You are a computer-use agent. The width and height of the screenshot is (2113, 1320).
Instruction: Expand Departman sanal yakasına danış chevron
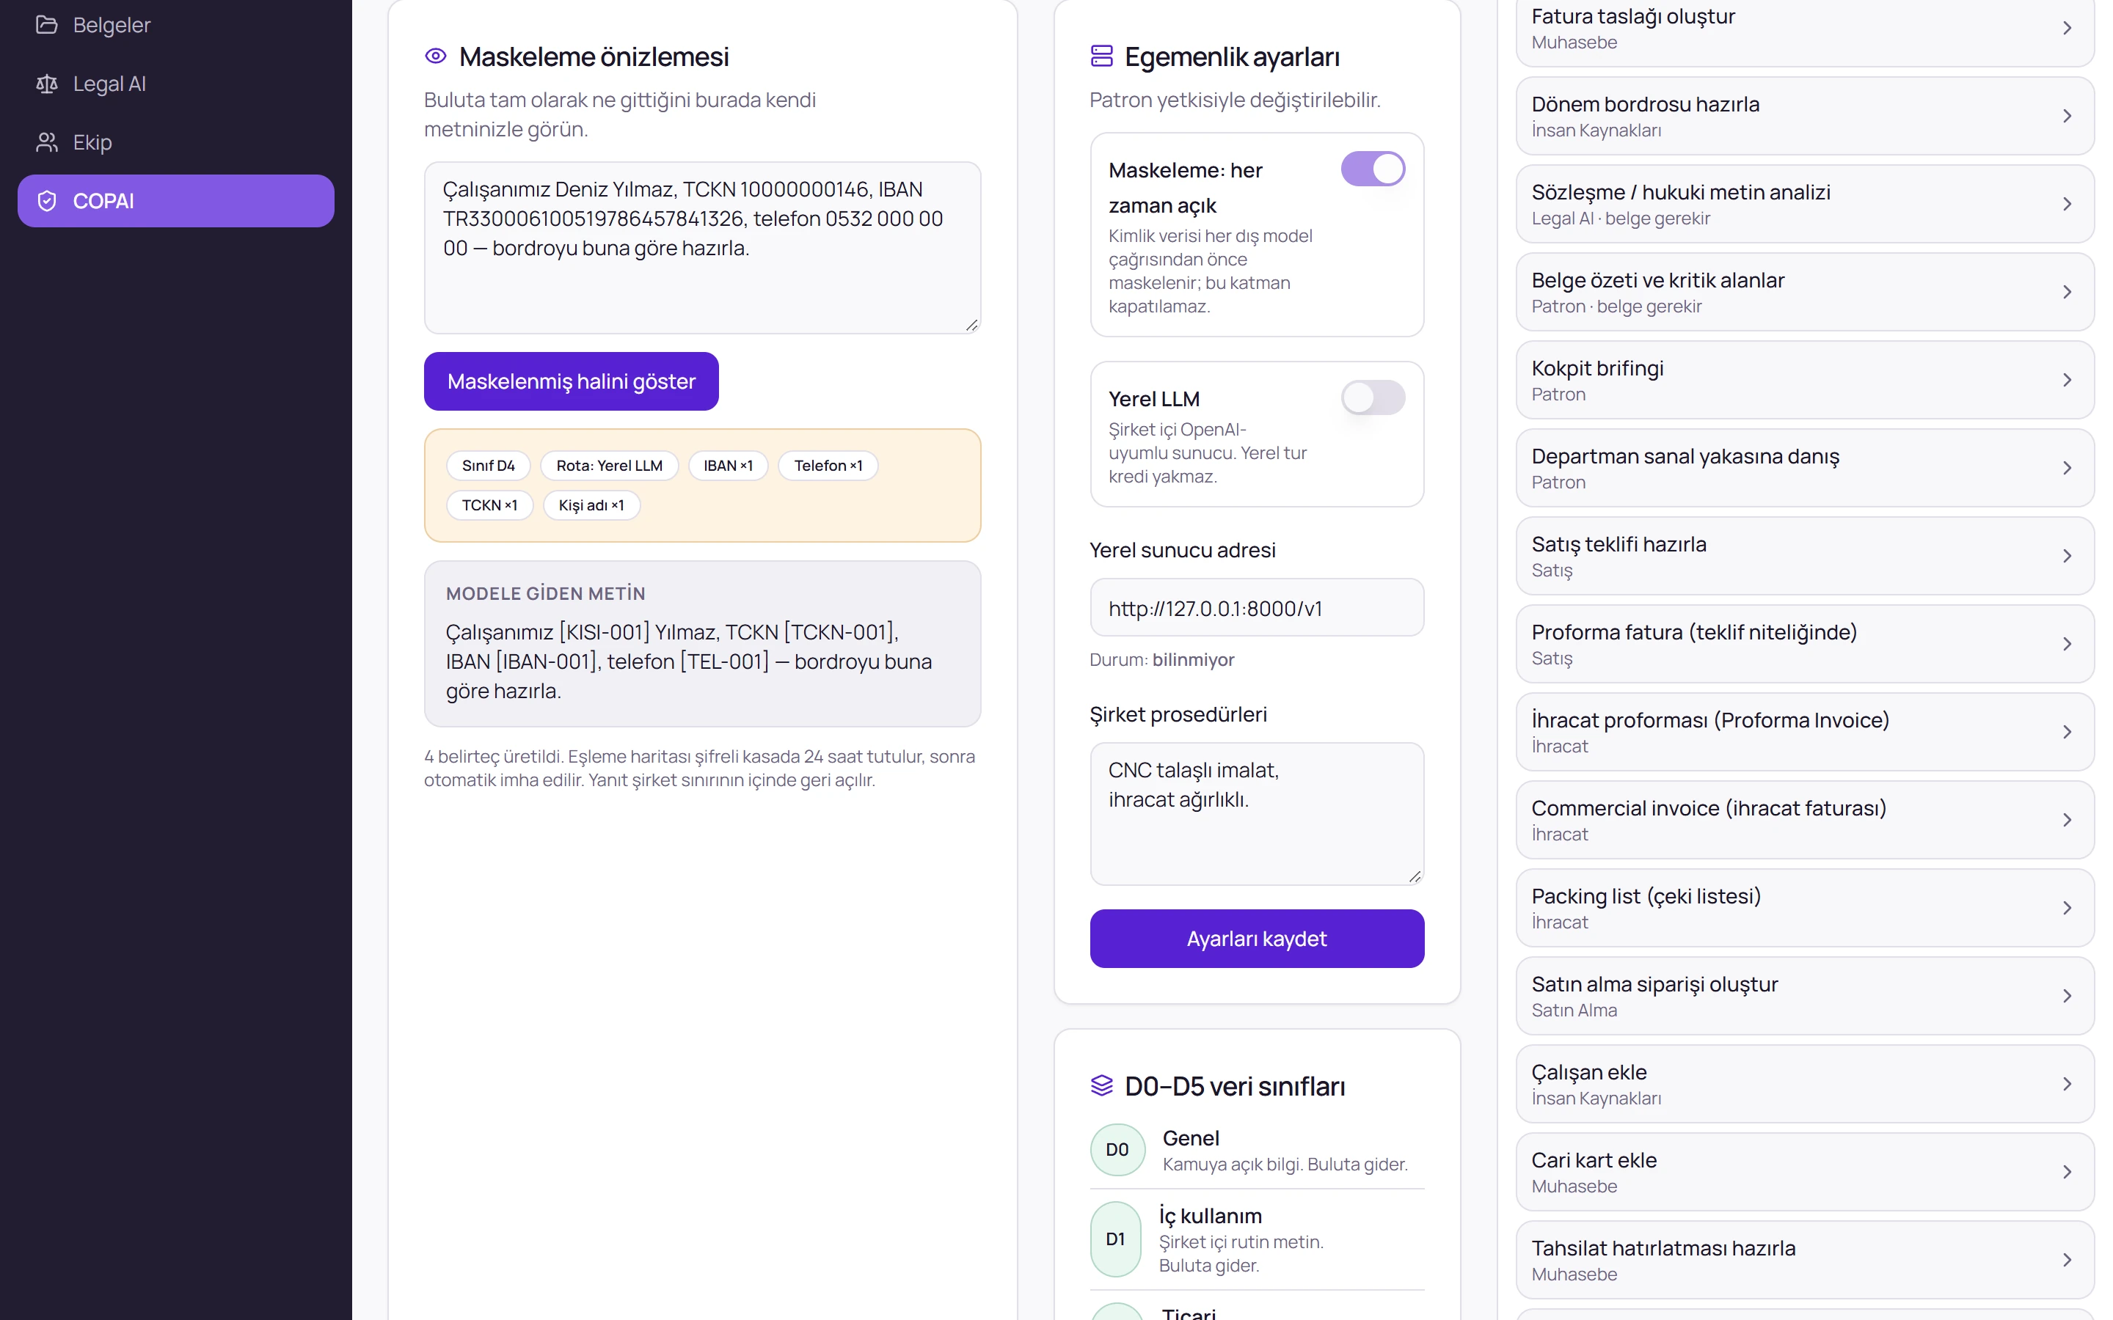pyautogui.click(x=2067, y=468)
